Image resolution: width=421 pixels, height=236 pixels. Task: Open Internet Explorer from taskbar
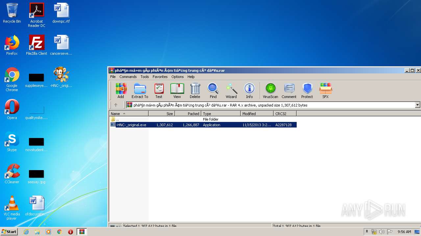pos(26,232)
